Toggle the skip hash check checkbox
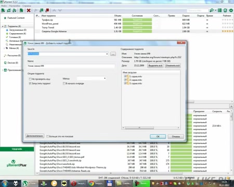Screen dimensions: 234x187 click(x=30, y=79)
